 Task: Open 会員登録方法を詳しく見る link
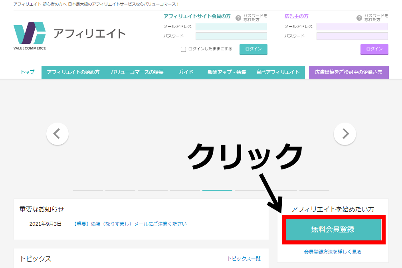point(333,252)
